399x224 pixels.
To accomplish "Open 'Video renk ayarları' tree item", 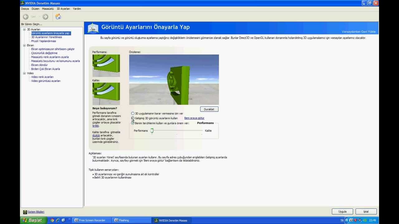I will coord(42,77).
